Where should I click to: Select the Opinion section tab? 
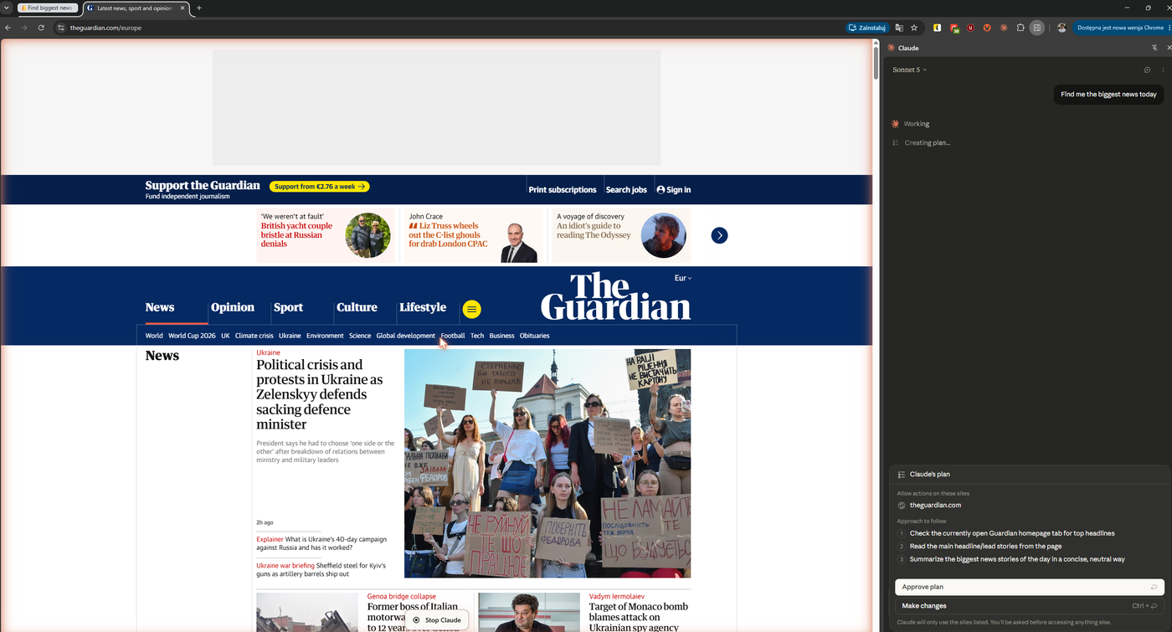tap(233, 307)
